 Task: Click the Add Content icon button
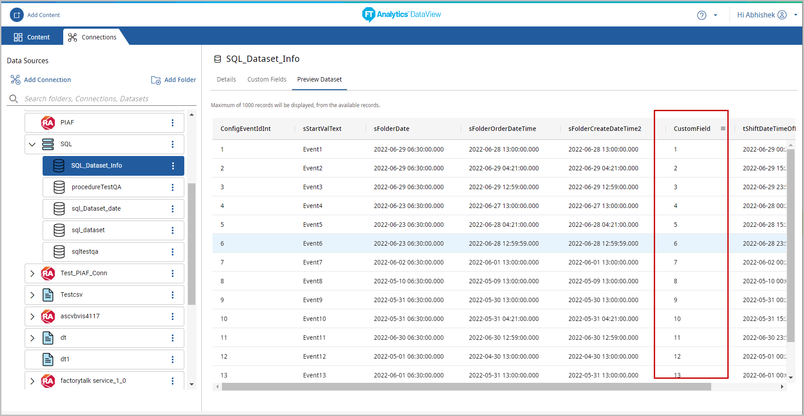click(x=17, y=15)
